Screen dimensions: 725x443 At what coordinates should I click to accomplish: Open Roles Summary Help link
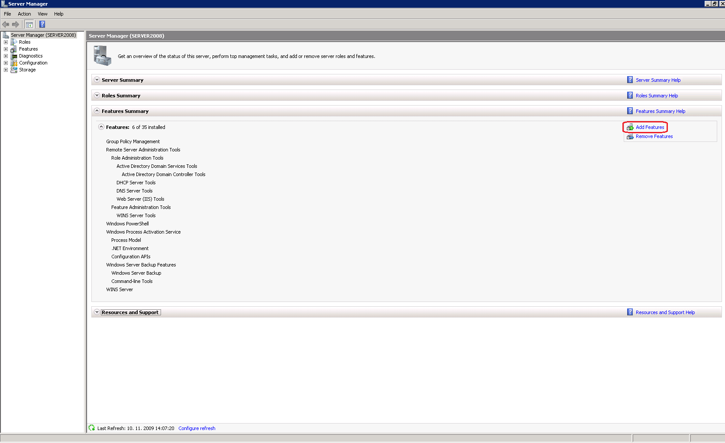(x=657, y=96)
